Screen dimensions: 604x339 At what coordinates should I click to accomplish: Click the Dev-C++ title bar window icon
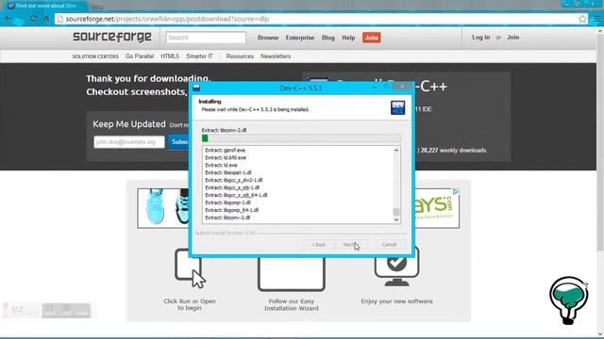196,88
